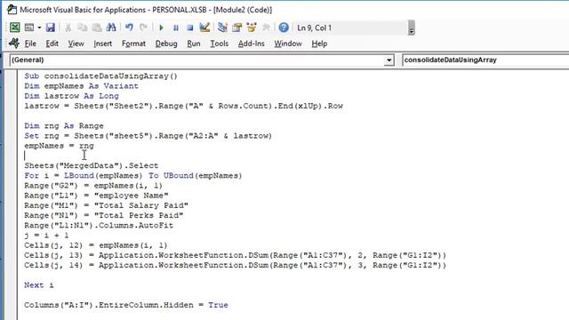Pause execution with the Break icon

click(x=176, y=28)
